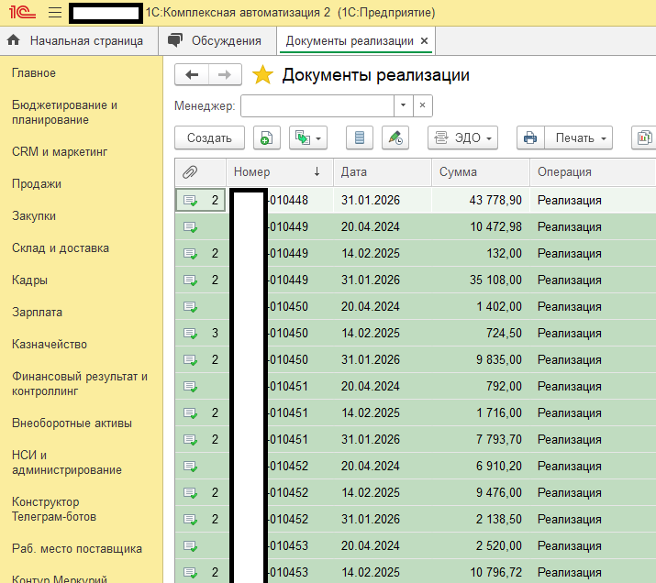Select the row with sum 10 796,72

[x=416, y=572]
